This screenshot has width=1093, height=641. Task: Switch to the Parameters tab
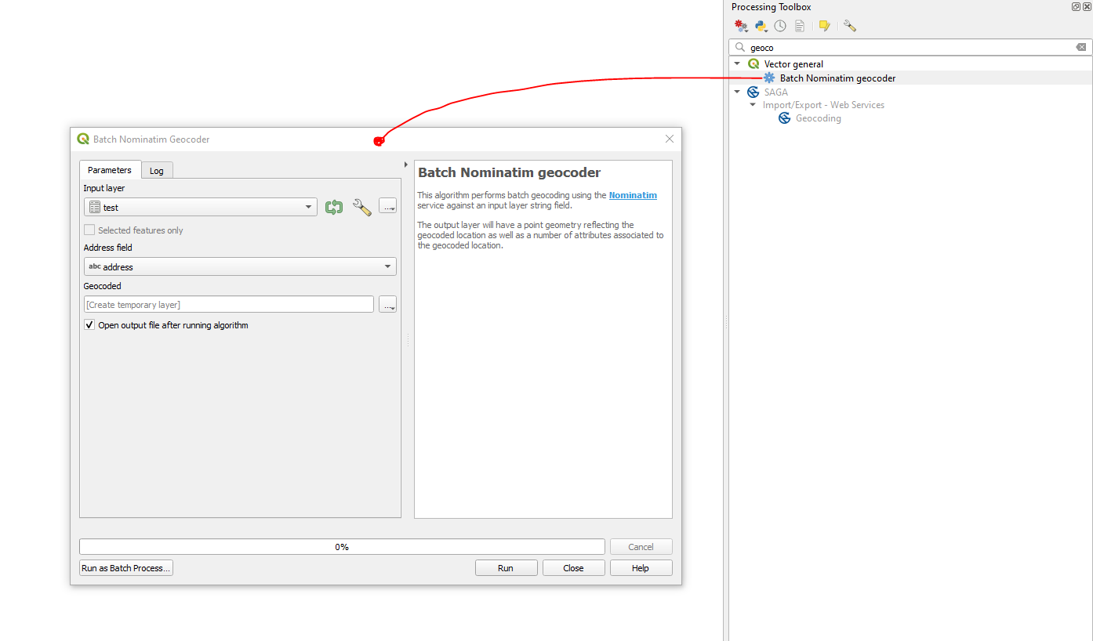point(110,170)
